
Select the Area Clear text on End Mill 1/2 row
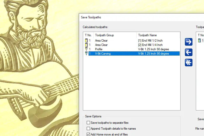pos(101,41)
